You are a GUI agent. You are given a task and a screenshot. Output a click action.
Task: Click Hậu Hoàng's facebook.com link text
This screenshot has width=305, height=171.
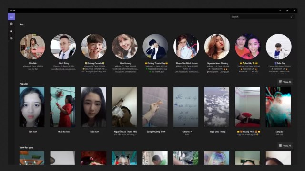(125, 69)
